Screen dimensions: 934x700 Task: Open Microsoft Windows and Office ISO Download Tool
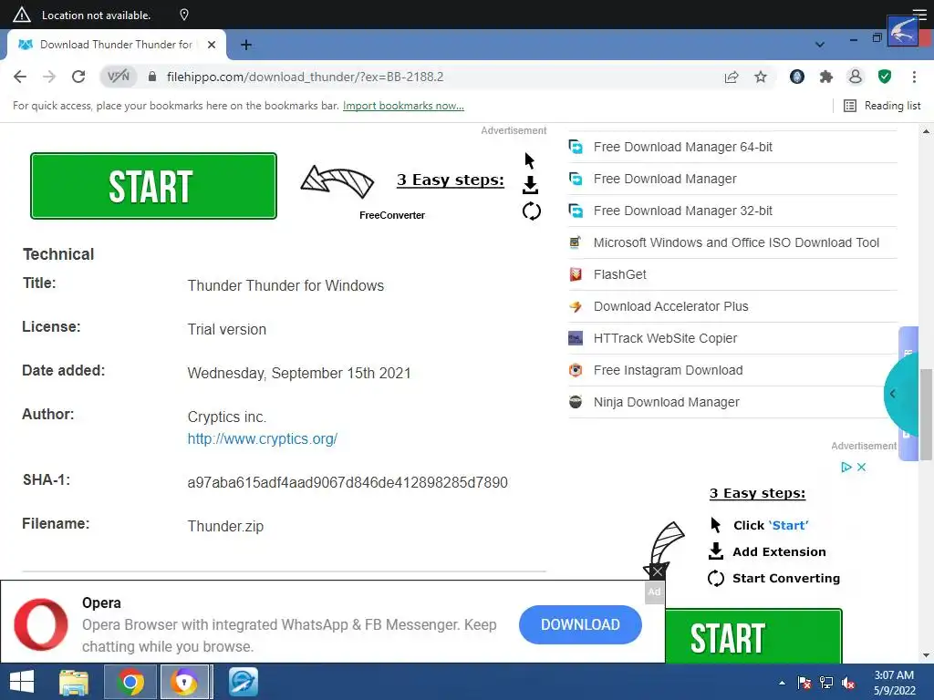[736, 242]
